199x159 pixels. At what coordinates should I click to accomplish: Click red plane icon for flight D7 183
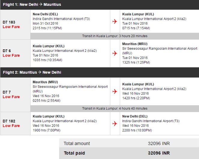[x=115, y=21]
